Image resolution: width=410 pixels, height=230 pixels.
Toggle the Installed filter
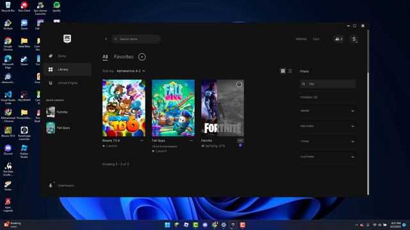click(309, 97)
